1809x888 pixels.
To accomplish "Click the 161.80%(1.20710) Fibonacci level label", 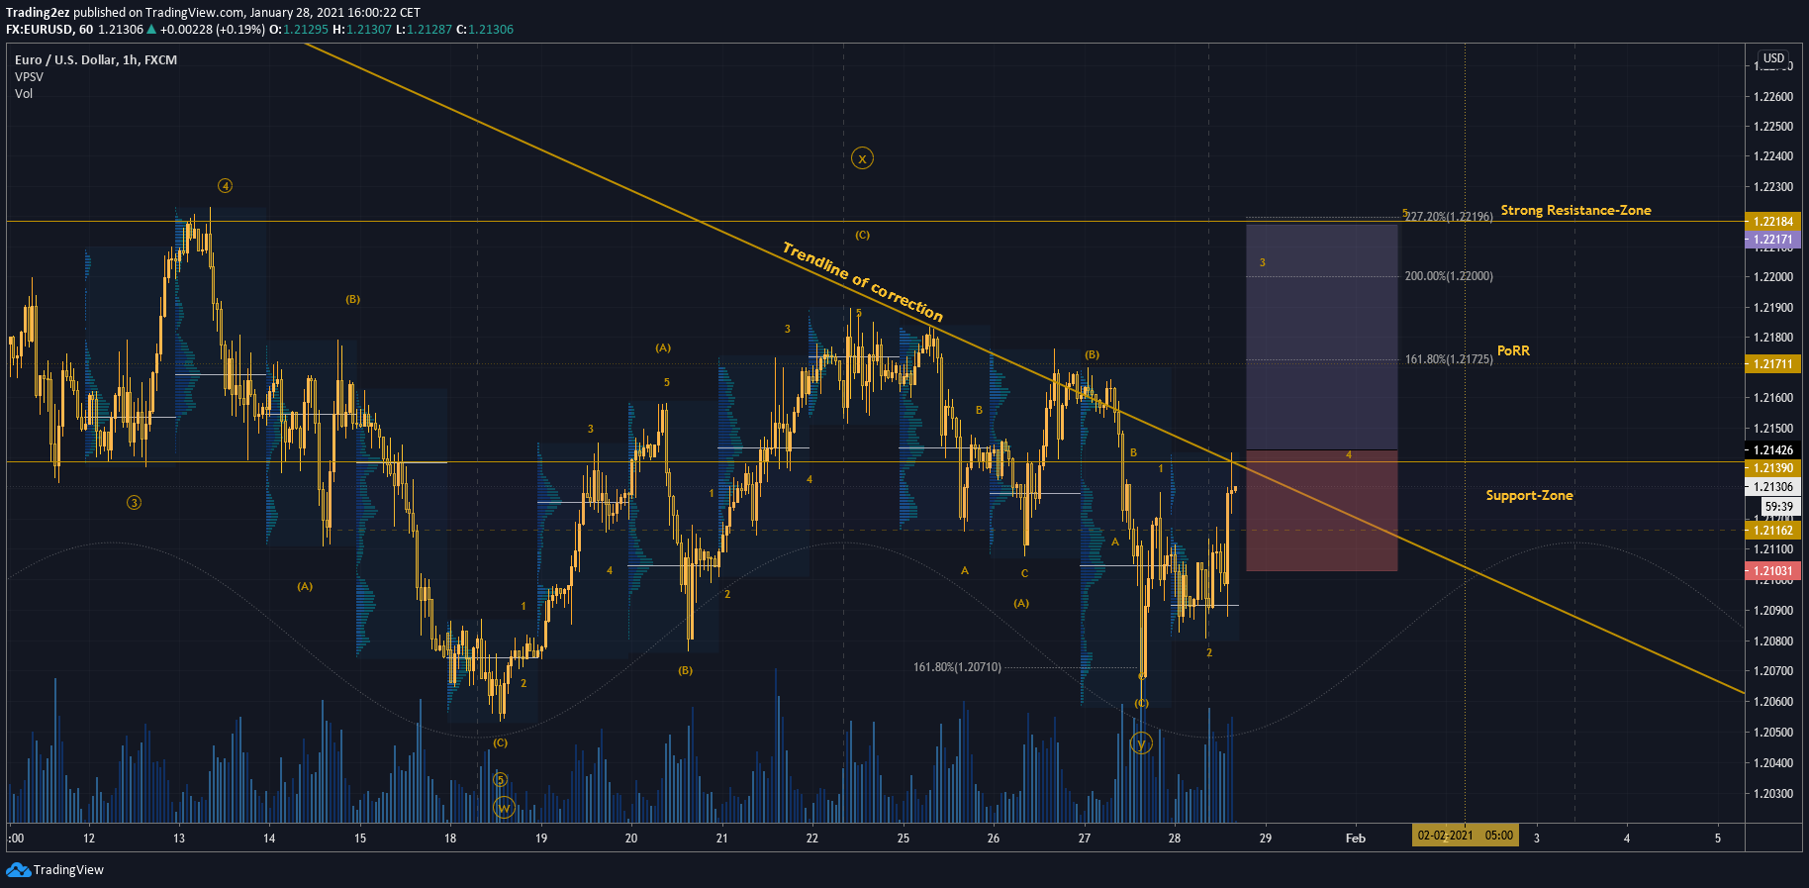I will [957, 667].
